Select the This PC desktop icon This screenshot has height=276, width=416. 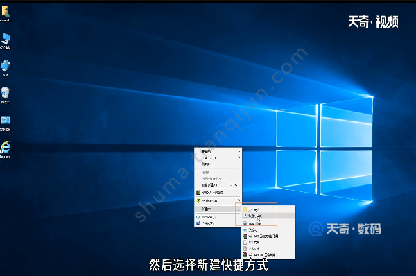(x=6, y=41)
